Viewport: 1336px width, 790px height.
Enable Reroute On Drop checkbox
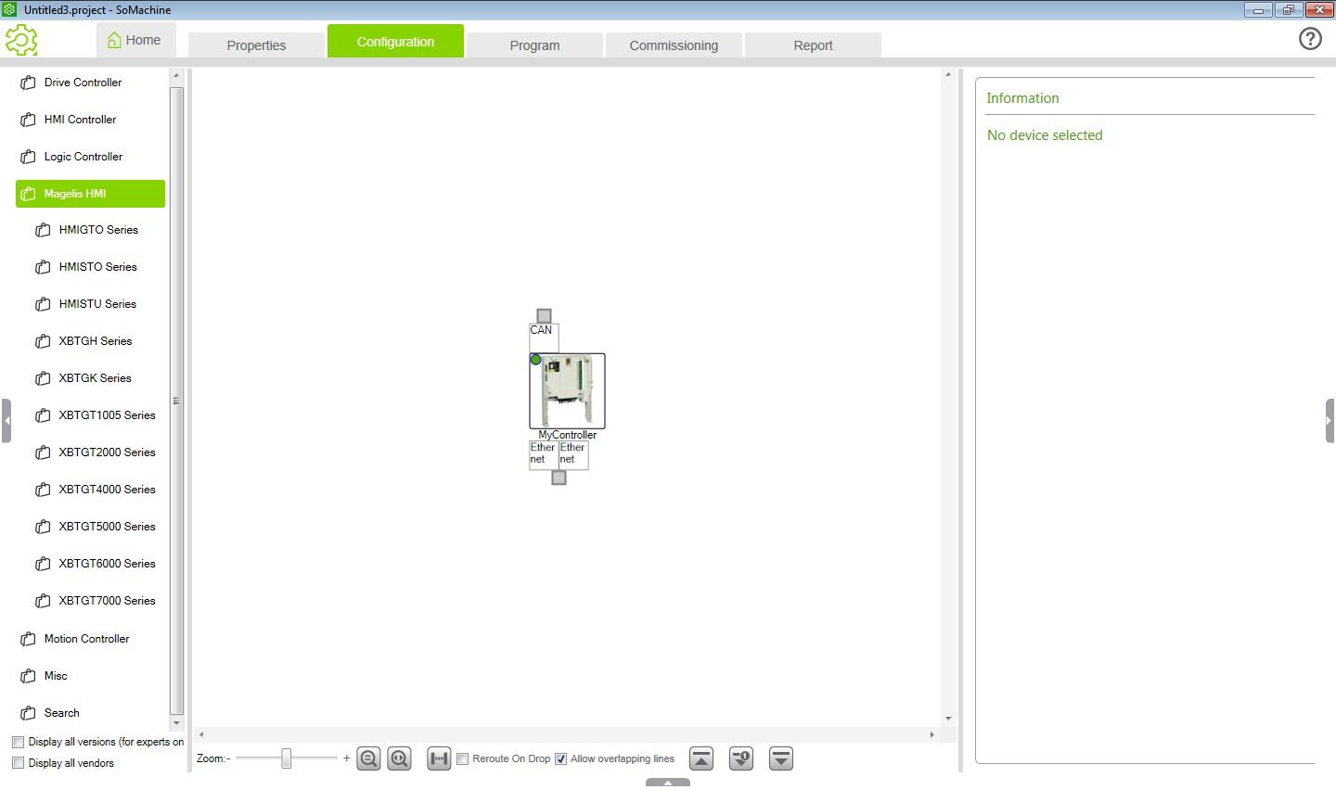(x=462, y=758)
